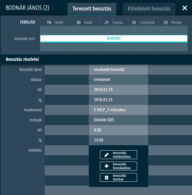Click the 6:00 start time value
Viewport: 192px width, 195px height.
tap(97, 130)
